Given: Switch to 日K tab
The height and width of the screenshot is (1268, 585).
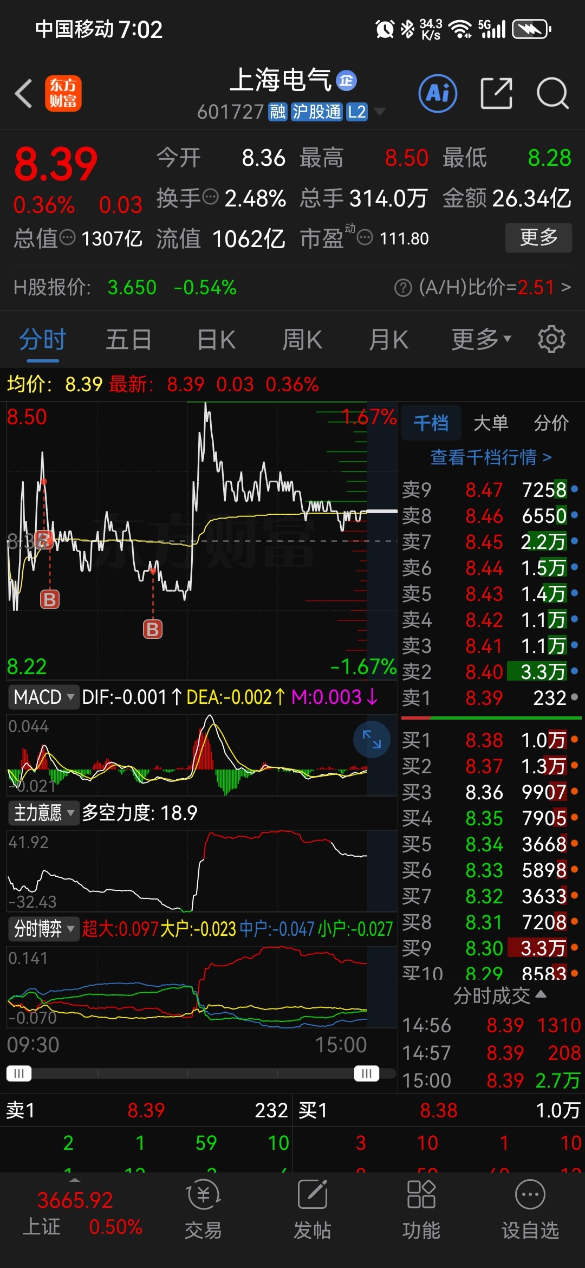Looking at the screenshot, I should point(216,340).
